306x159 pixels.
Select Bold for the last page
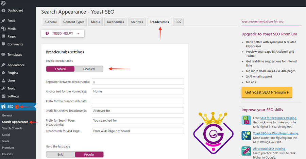60,155
